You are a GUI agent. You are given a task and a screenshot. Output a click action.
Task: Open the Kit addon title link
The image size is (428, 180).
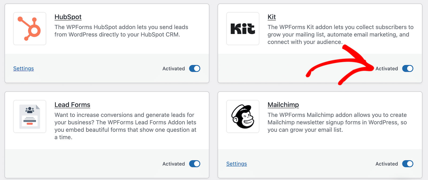pyautogui.click(x=272, y=17)
